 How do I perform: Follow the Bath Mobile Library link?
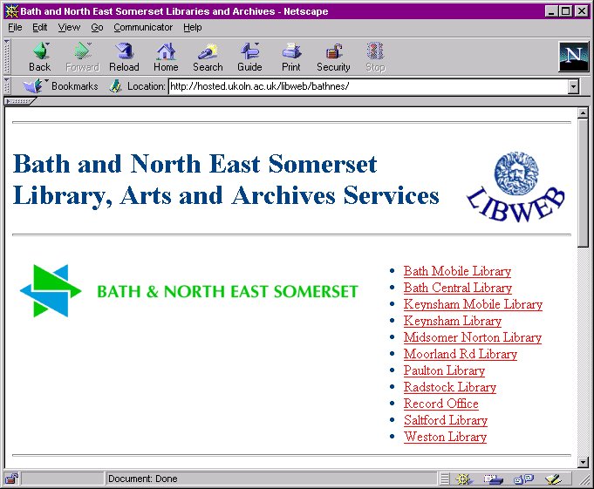pos(457,271)
